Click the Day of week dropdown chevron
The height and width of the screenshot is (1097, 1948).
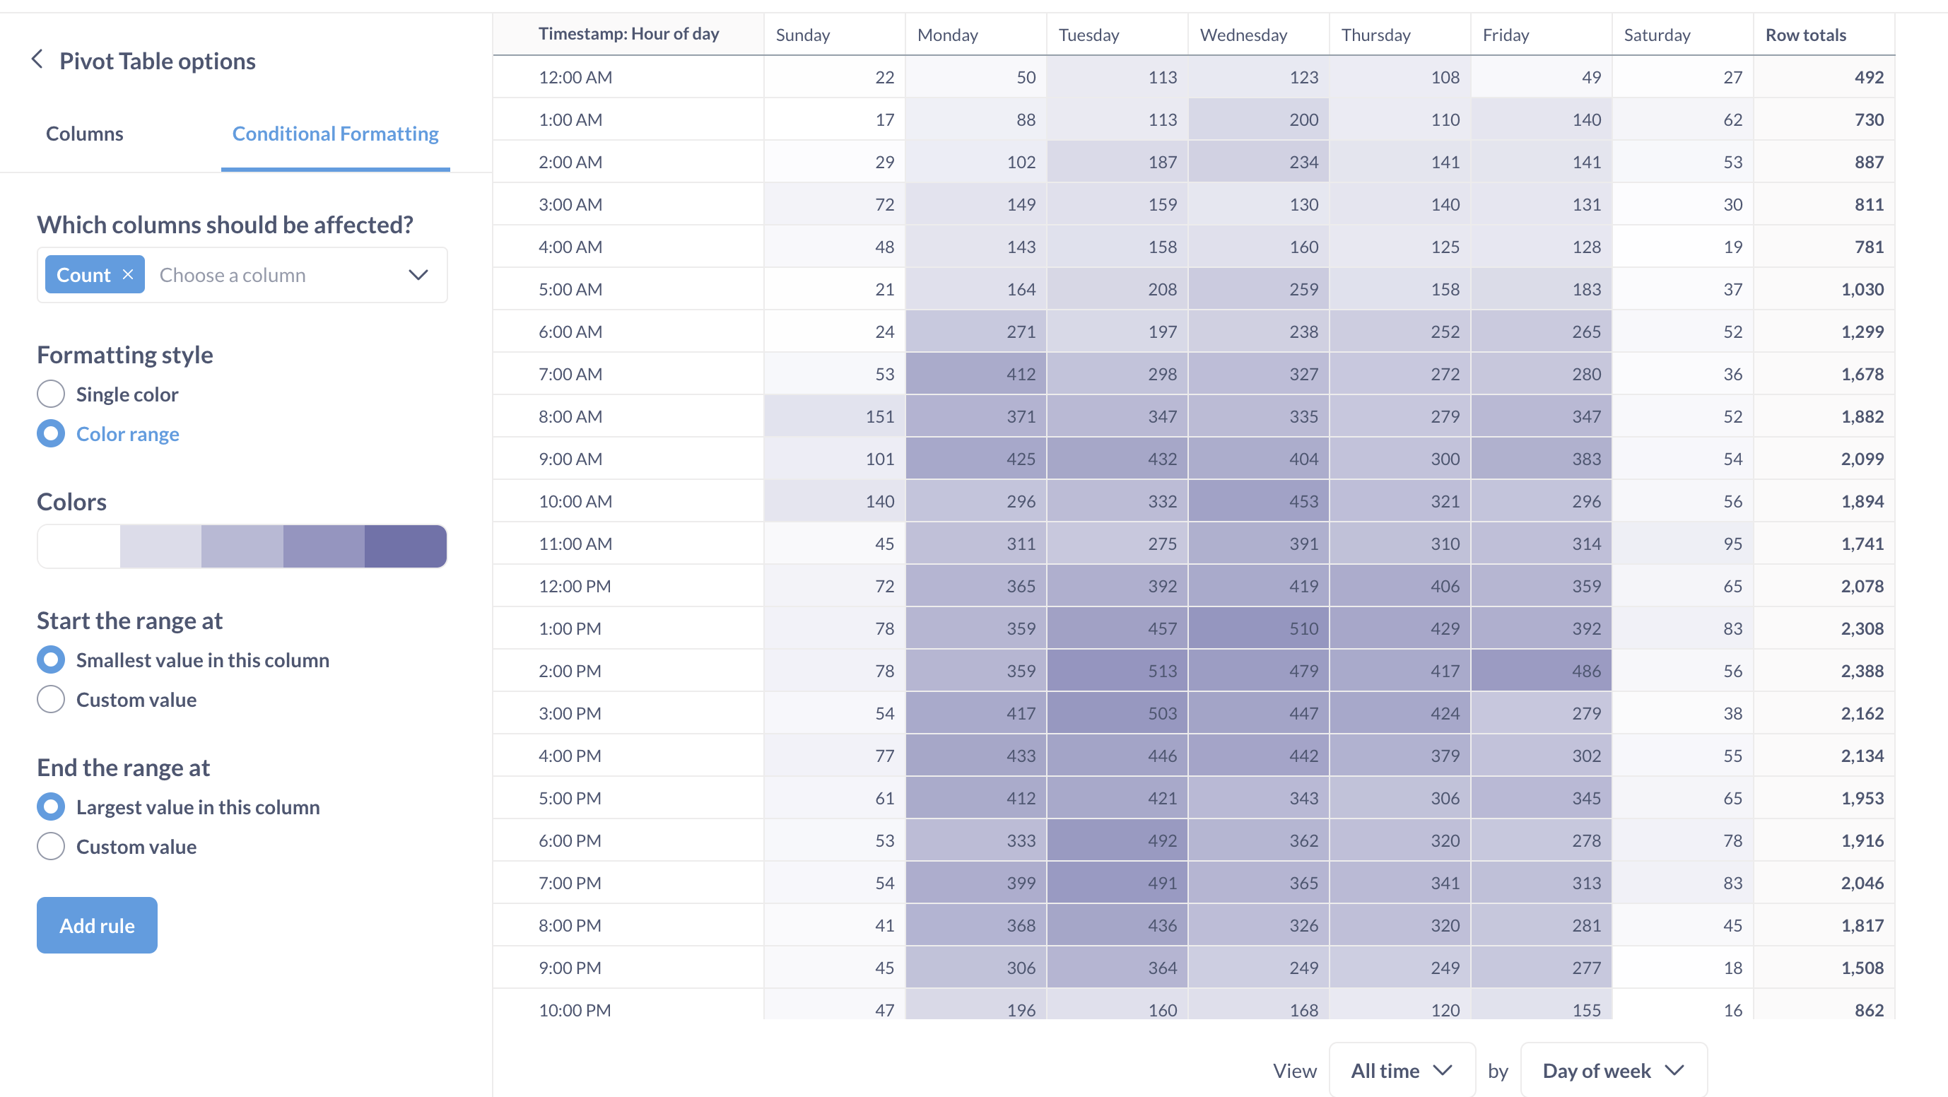[x=1676, y=1069]
